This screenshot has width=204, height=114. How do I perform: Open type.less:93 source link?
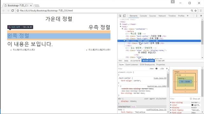pos(160,78)
